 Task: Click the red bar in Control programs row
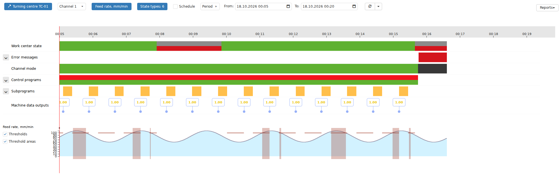239,78
